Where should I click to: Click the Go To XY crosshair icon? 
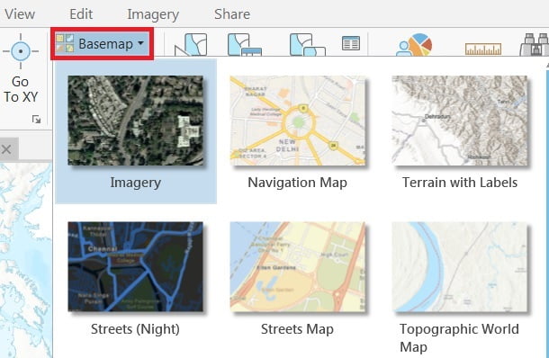point(21,51)
